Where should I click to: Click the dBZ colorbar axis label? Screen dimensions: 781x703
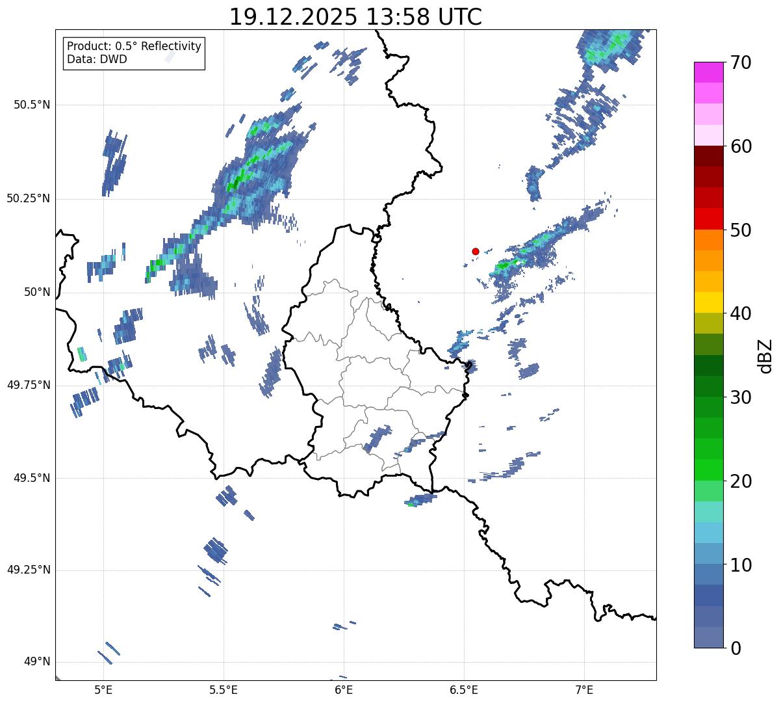click(x=765, y=355)
